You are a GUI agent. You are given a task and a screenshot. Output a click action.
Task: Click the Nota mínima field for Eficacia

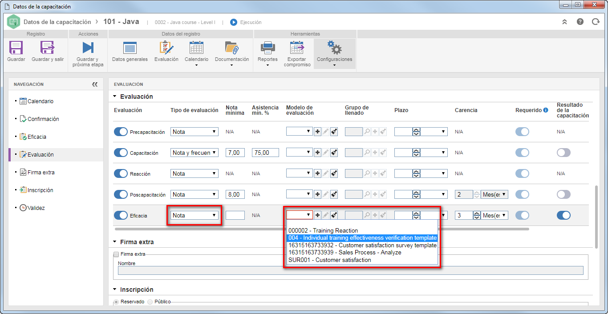[235, 215]
